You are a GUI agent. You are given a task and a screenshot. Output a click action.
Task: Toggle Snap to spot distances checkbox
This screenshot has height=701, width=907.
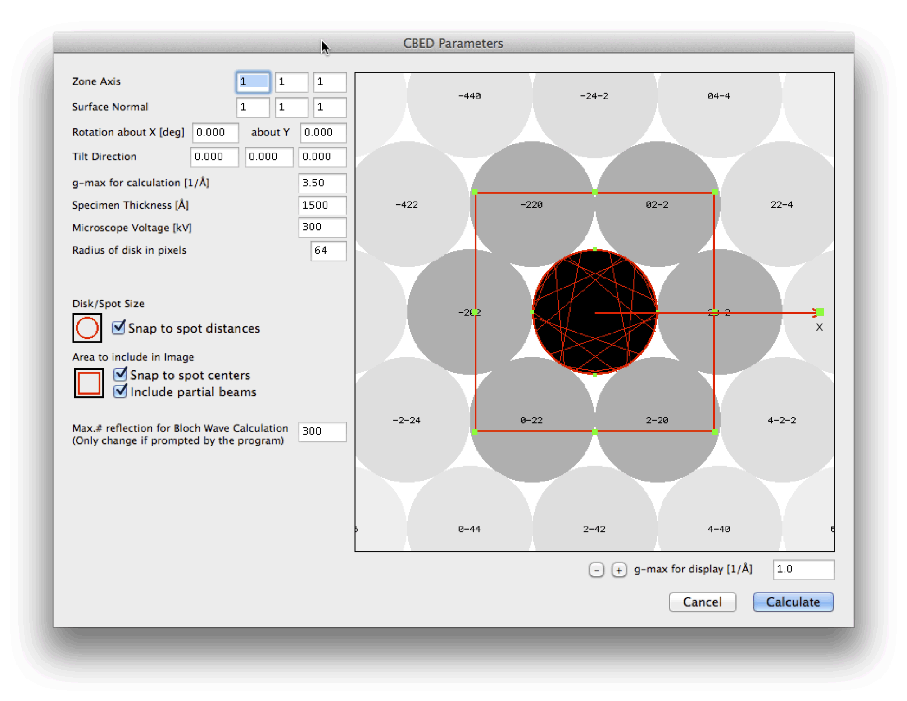tap(119, 327)
